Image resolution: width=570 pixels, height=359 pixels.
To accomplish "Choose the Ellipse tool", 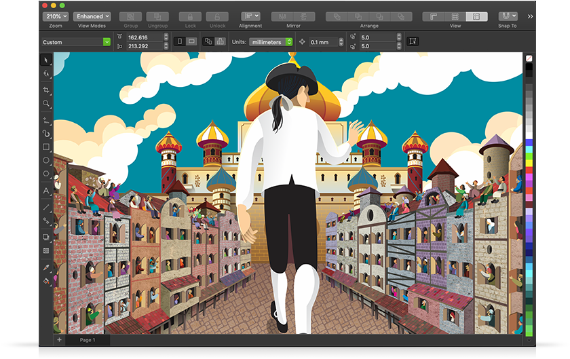I will coord(46,160).
